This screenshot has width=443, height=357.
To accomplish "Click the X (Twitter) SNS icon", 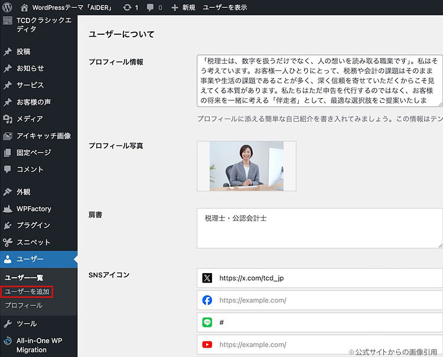I will point(207,278).
